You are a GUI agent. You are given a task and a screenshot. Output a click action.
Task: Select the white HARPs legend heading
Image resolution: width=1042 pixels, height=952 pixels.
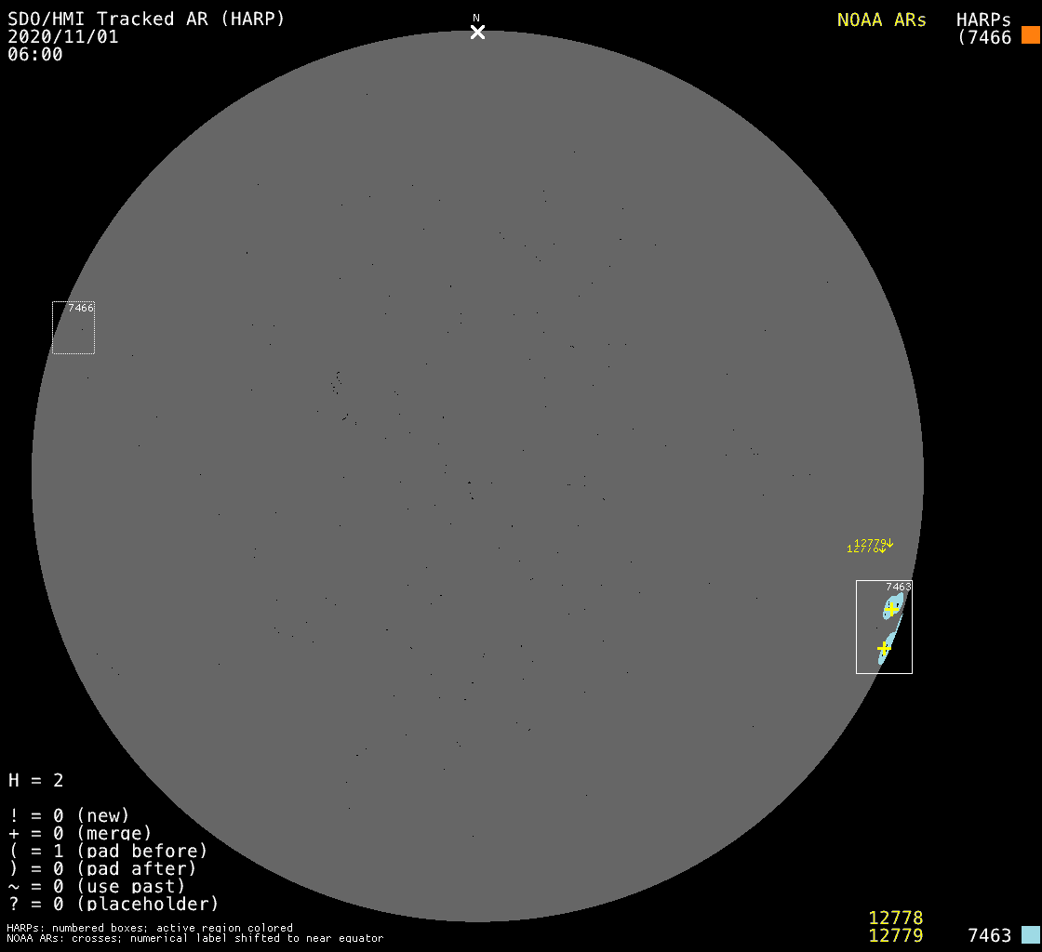click(x=983, y=20)
